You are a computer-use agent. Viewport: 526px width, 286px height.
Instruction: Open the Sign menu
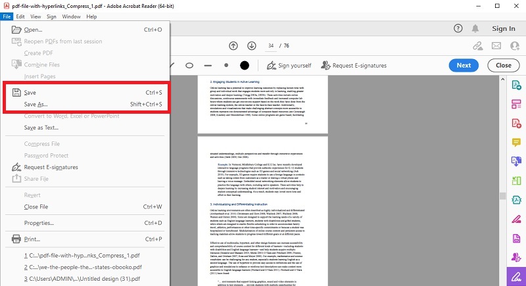coord(51,16)
